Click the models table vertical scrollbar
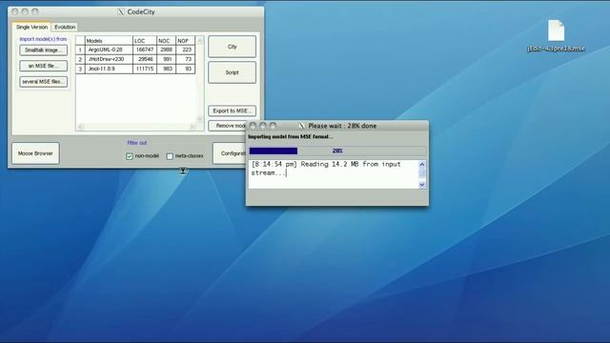 (200, 79)
